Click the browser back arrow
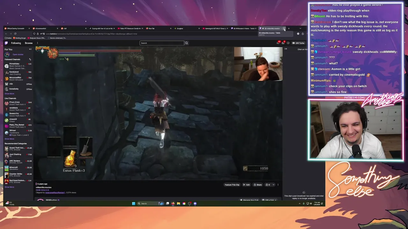 pyautogui.click(x=6, y=34)
